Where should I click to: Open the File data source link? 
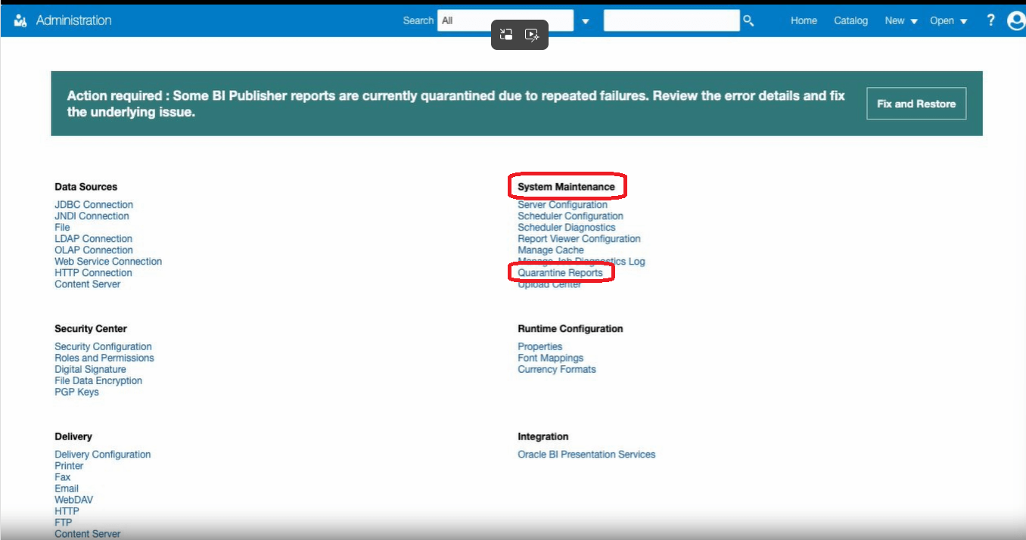pyautogui.click(x=62, y=227)
